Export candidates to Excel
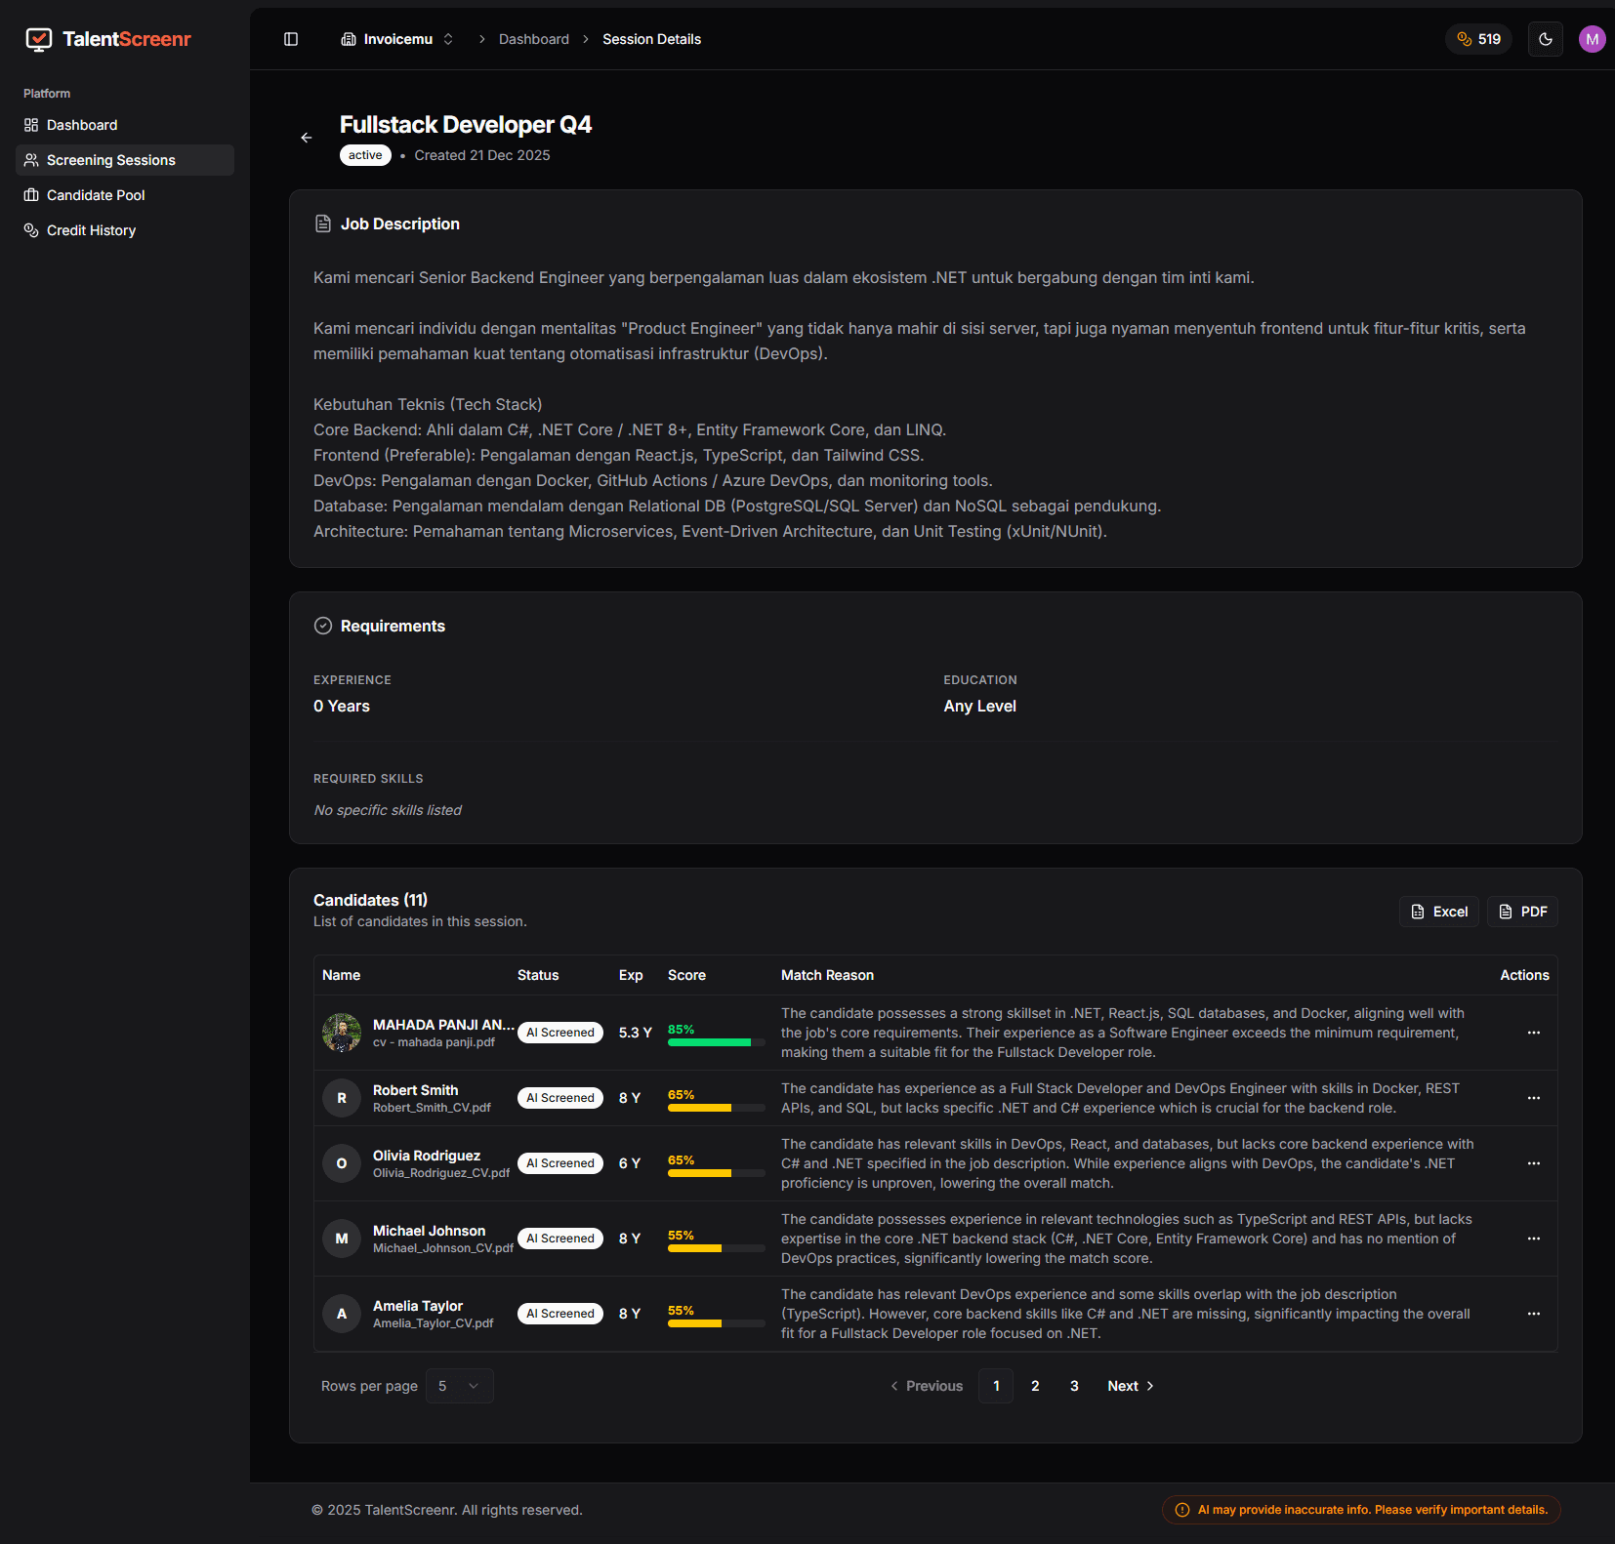 [1438, 911]
